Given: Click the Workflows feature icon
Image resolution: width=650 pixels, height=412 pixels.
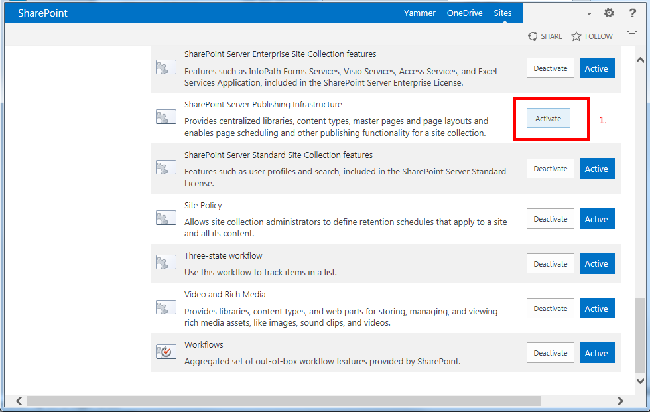Looking at the screenshot, I should tap(165, 352).
